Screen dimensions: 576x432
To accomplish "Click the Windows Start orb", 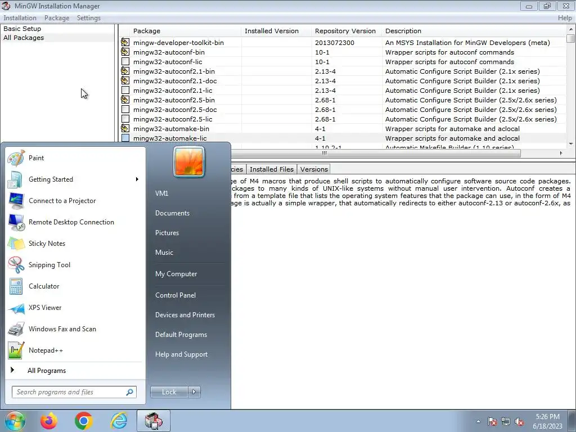I will [x=15, y=421].
